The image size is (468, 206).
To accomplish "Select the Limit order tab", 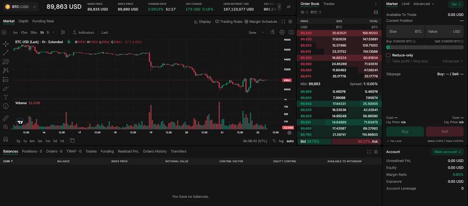I will (x=405, y=4).
